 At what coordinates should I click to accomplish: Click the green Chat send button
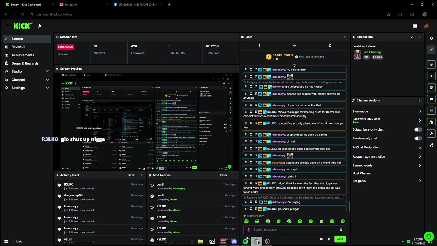click(340, 239)
